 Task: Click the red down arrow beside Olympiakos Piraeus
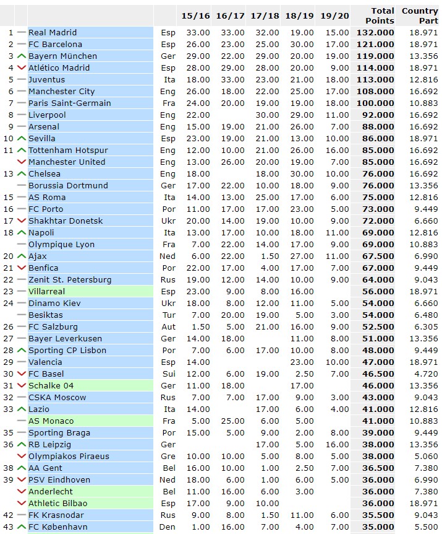(22, 457)
